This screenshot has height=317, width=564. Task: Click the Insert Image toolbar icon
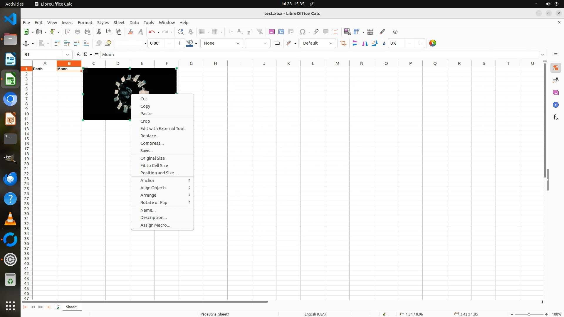[271, 32]
